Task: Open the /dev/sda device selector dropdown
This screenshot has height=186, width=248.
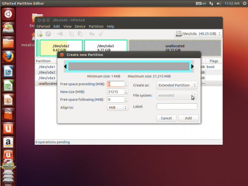Action: pyautogui.click(x=198, y=34)
